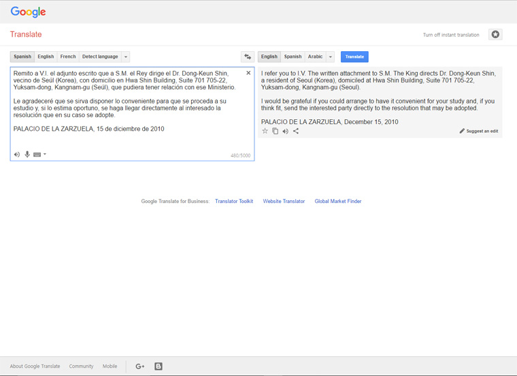The image size is (517, 376).
Task: Swap source and target languages
Action: 248,57
